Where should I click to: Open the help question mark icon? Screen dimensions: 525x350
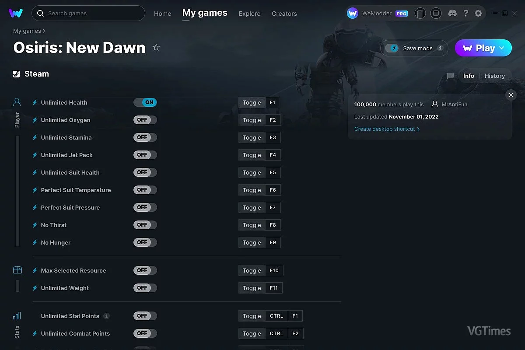pyautogui.click(x=466, y=13)
